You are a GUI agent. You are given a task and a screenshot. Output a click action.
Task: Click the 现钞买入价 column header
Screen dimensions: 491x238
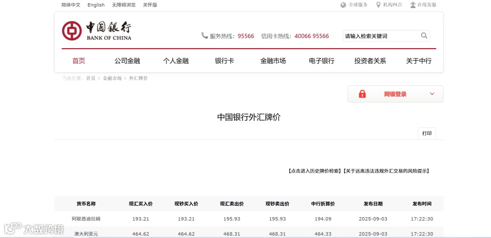tap(186, 203)
